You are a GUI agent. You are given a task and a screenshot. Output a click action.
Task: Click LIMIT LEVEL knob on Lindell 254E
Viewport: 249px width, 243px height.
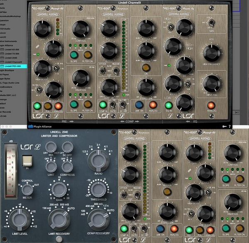tap(20, 220)
